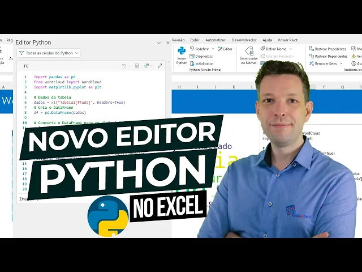Click the 'Python (Versão Prévia)' group label

point(205,70)
